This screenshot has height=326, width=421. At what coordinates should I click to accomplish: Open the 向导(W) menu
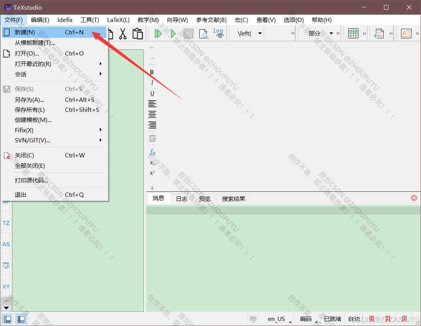pos(177,20)
